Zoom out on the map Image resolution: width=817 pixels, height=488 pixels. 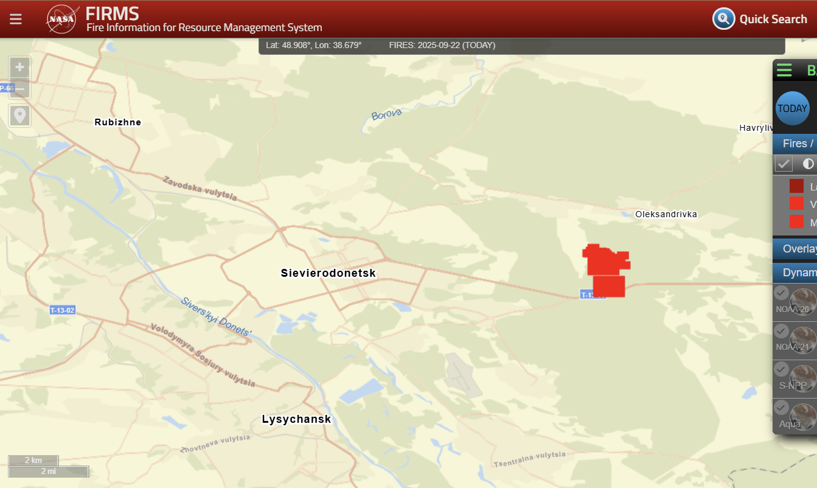(20, 89)
